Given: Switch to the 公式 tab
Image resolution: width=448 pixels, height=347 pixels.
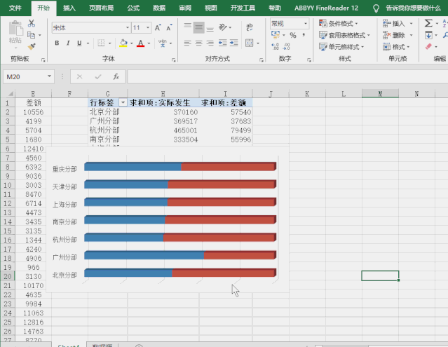Looking at the screenshot, I should [x=133, y=8].
